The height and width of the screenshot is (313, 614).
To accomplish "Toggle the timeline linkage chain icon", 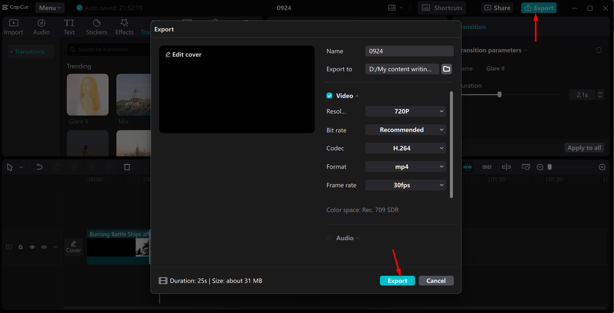I will 487,167.
